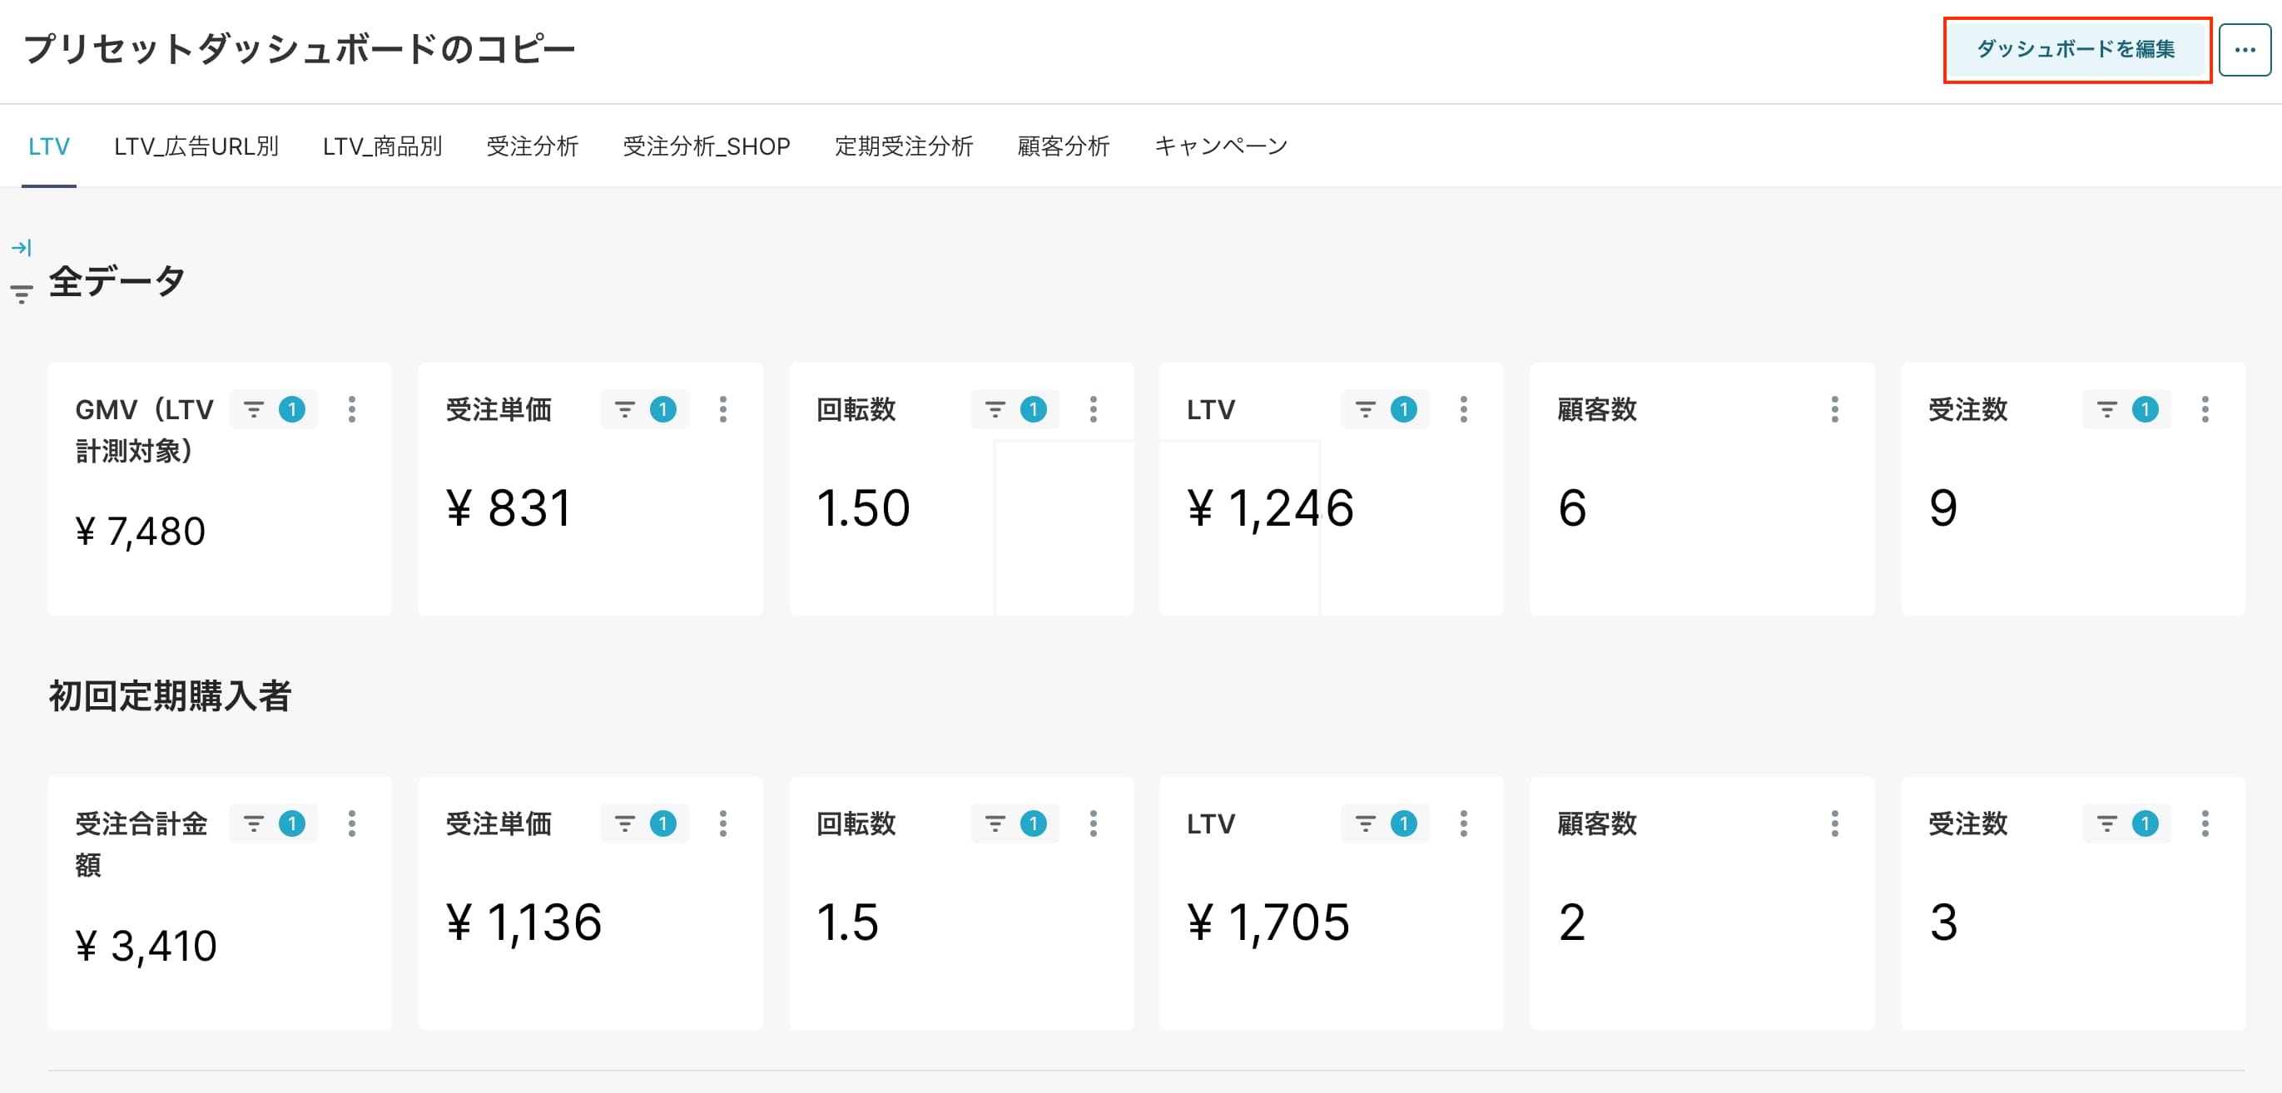Click filter icon on bottom LTV card
The height and width of the screenshot is (1093, 2282).
click(1365, 823)
